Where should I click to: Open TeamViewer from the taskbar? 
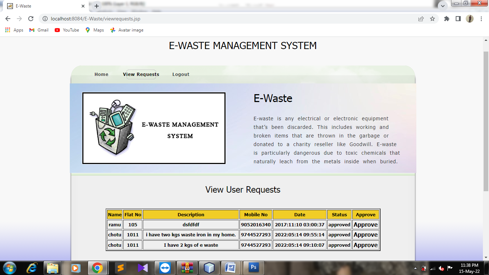(165, 267)
